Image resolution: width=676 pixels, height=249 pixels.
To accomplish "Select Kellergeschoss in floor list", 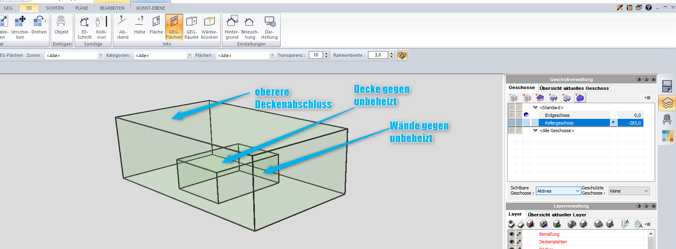I will (x=559, y=123).
